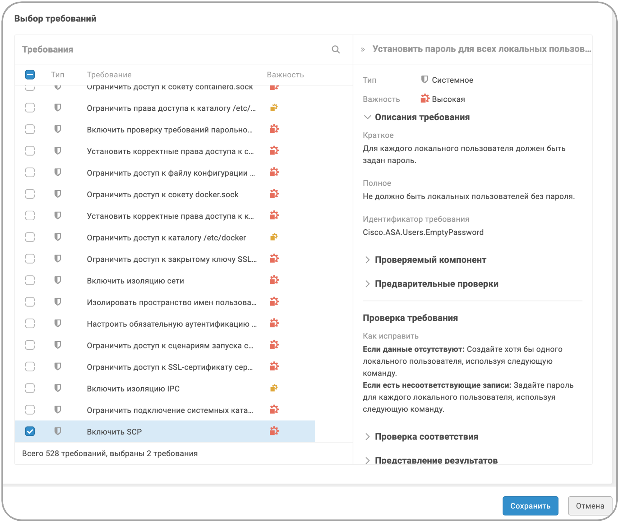Collapse Описания требования section
This screenshot has width=618, height=523.
[367, 117]
